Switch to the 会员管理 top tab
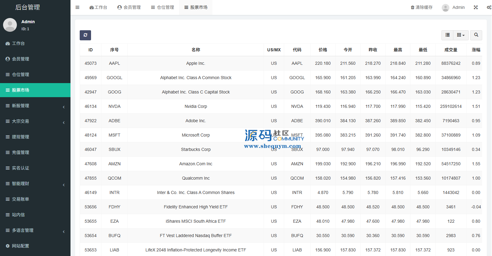 129,7
